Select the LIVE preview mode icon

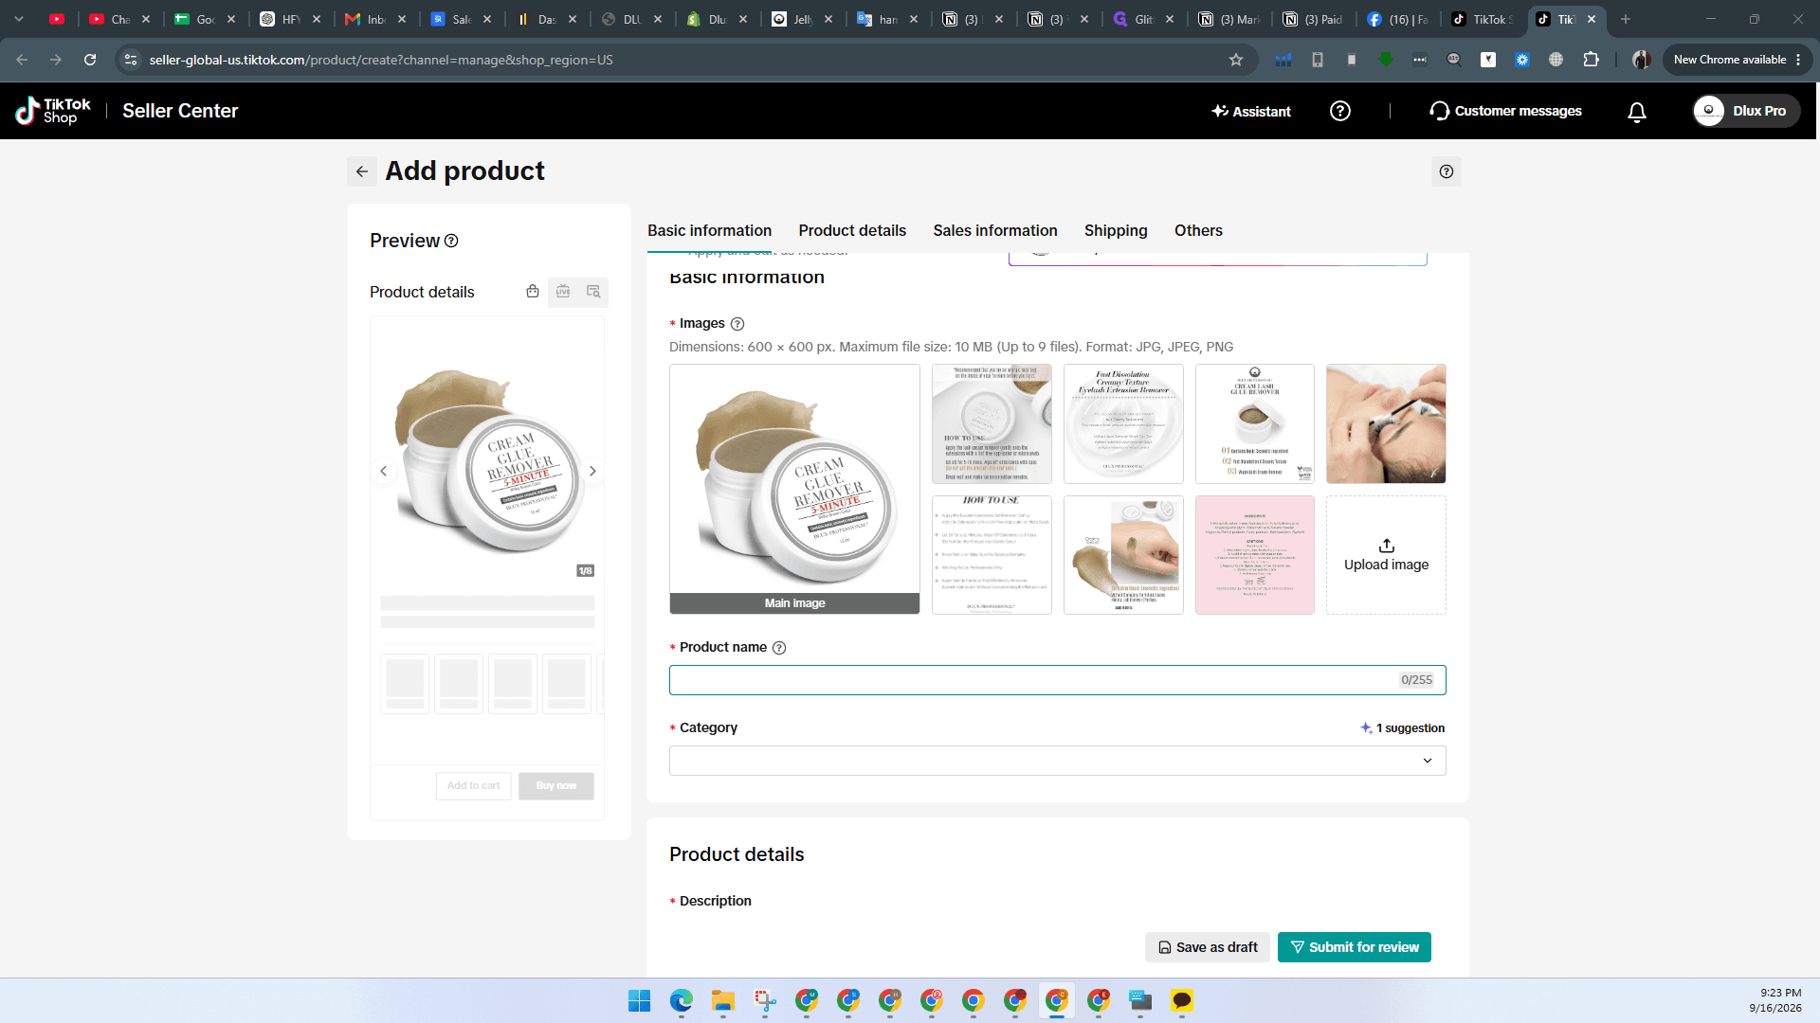point(563,292)
